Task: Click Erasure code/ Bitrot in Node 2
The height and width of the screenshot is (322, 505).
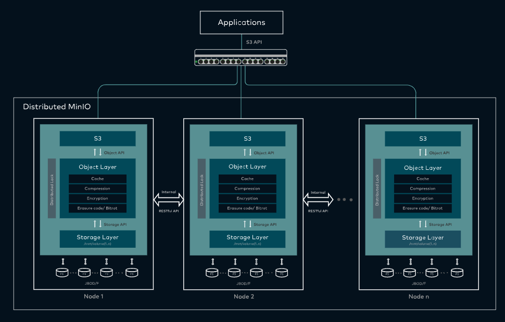Action: (x=247, y=208)
